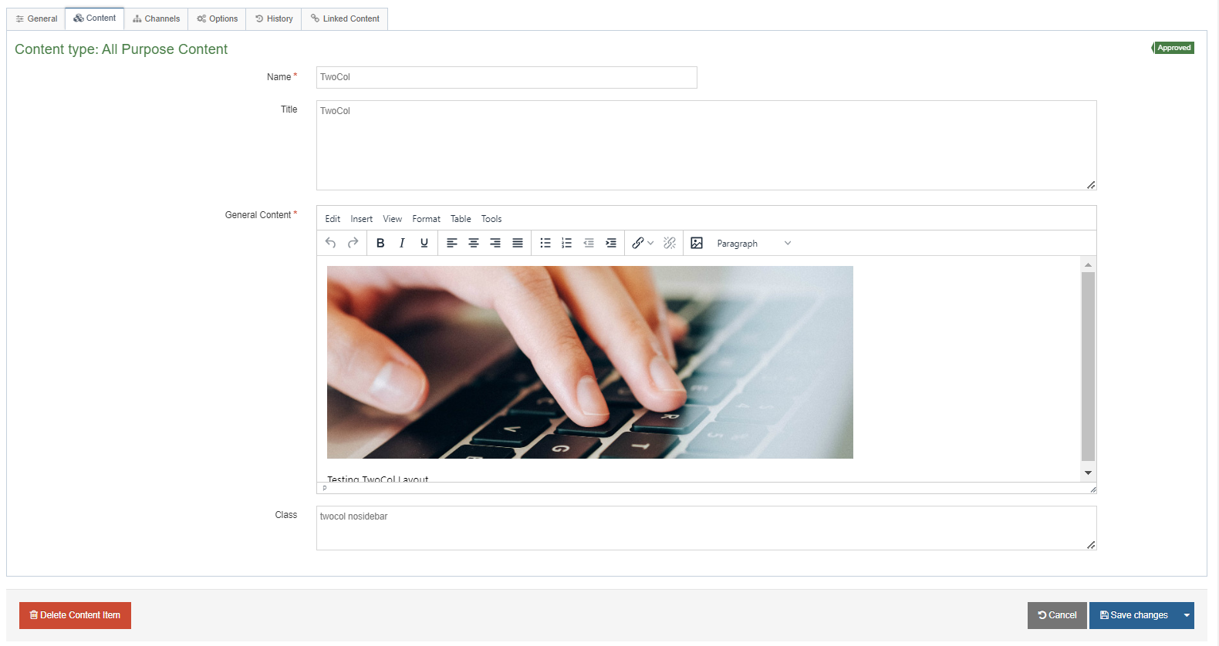Viewport: 1219px width, 646px height.
Task: Click into the Name input field
Action: click(x=506, y=77)
